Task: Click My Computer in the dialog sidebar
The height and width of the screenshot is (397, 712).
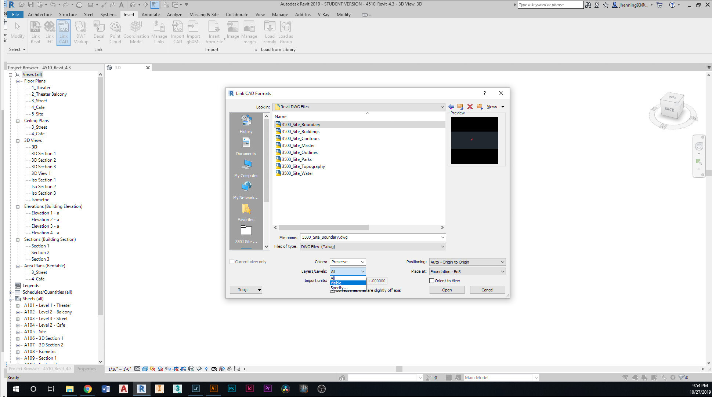Action: click(245, 169)
